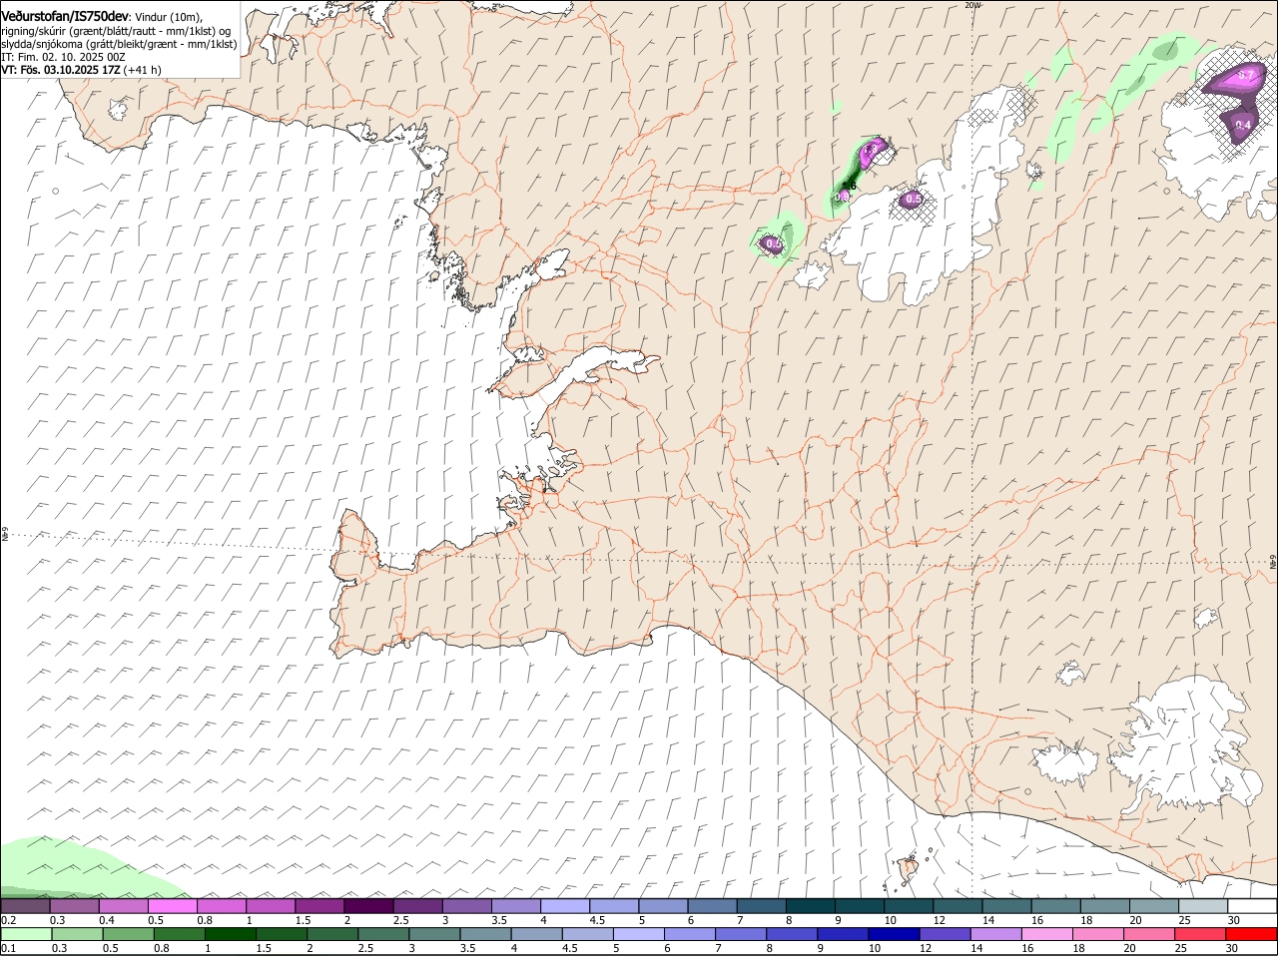Select the dark teal swatch labeled 9, upper scale
The width and height of the screenshot is (1278, 956).
coord(859,906)
